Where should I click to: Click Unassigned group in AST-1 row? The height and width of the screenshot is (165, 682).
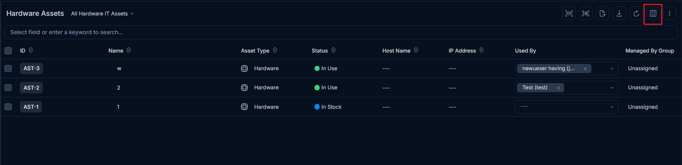(643, 107)
